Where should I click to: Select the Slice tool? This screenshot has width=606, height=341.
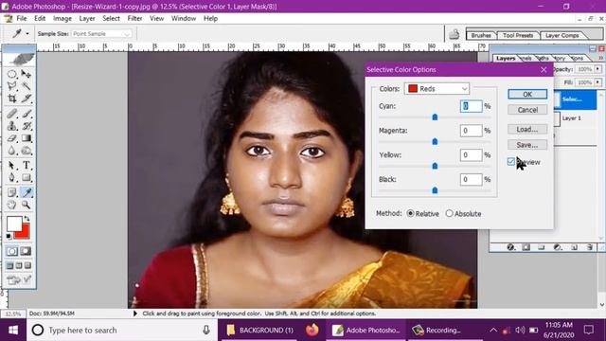pos(27,99)
